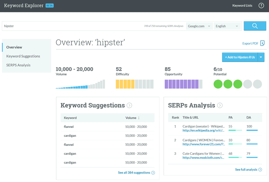The image size is (269, 182).
Task: Open the English language dropdown
Action: coord(227,26)
